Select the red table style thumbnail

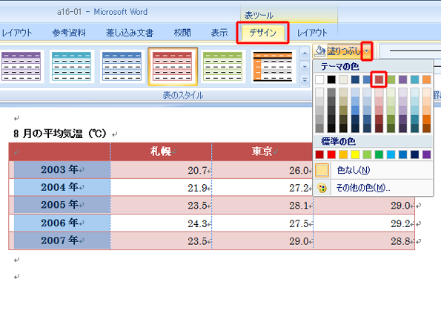[x=173, y=67]
